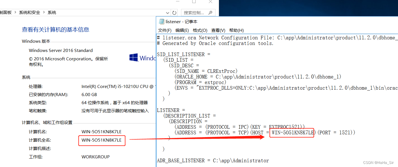
Task: Open the 查看(V) menu in Notepad
Action: (x=218, y=30)
